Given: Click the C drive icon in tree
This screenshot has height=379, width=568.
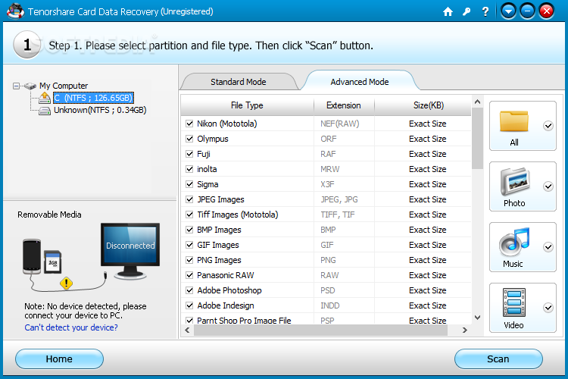Looking at the screenshot, I should [45, 98].
